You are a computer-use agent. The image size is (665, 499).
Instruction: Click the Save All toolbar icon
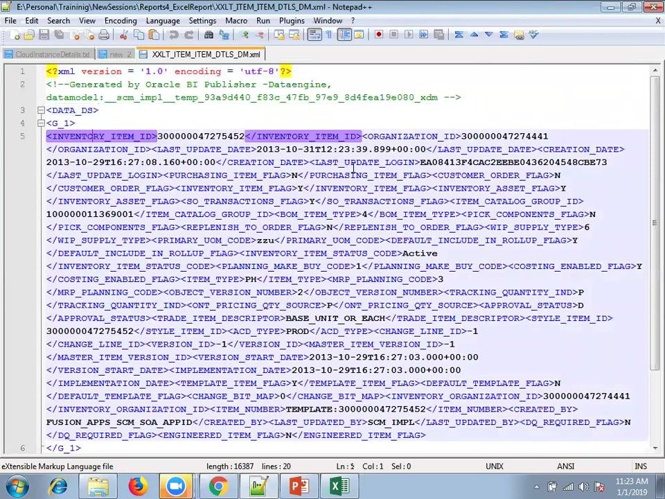pyautogui.click(x=59, y=35)
